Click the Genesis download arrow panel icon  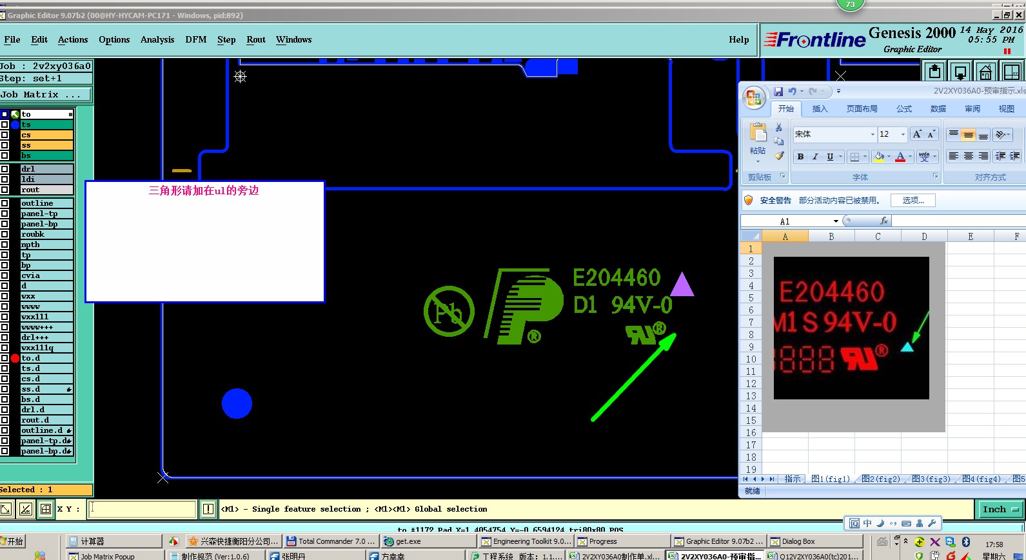click(960, 71)
